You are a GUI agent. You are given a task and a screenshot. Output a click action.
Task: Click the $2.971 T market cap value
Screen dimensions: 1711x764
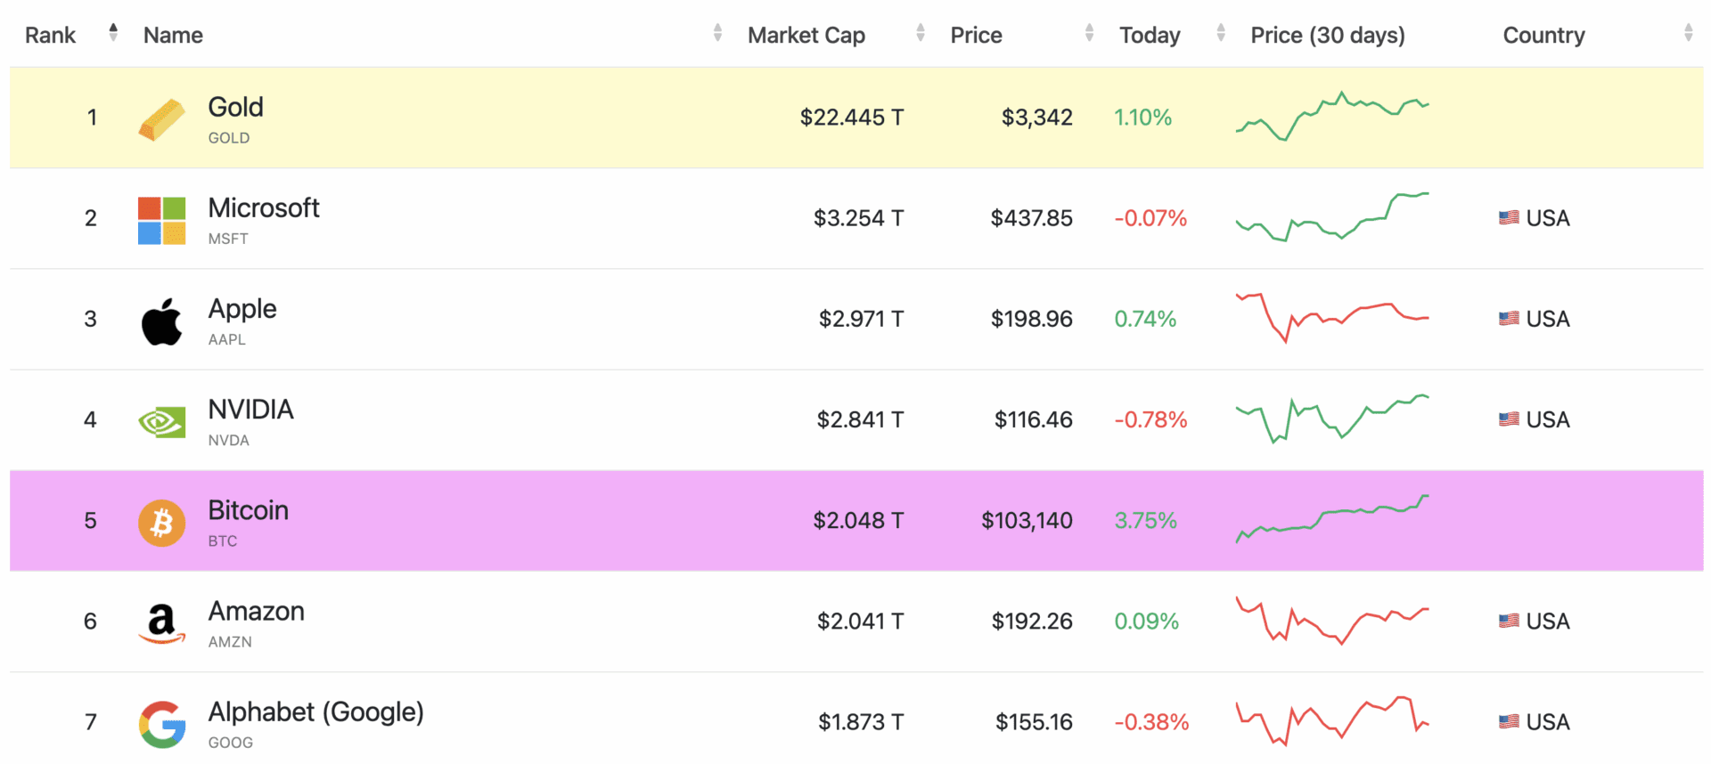point(861,319)
